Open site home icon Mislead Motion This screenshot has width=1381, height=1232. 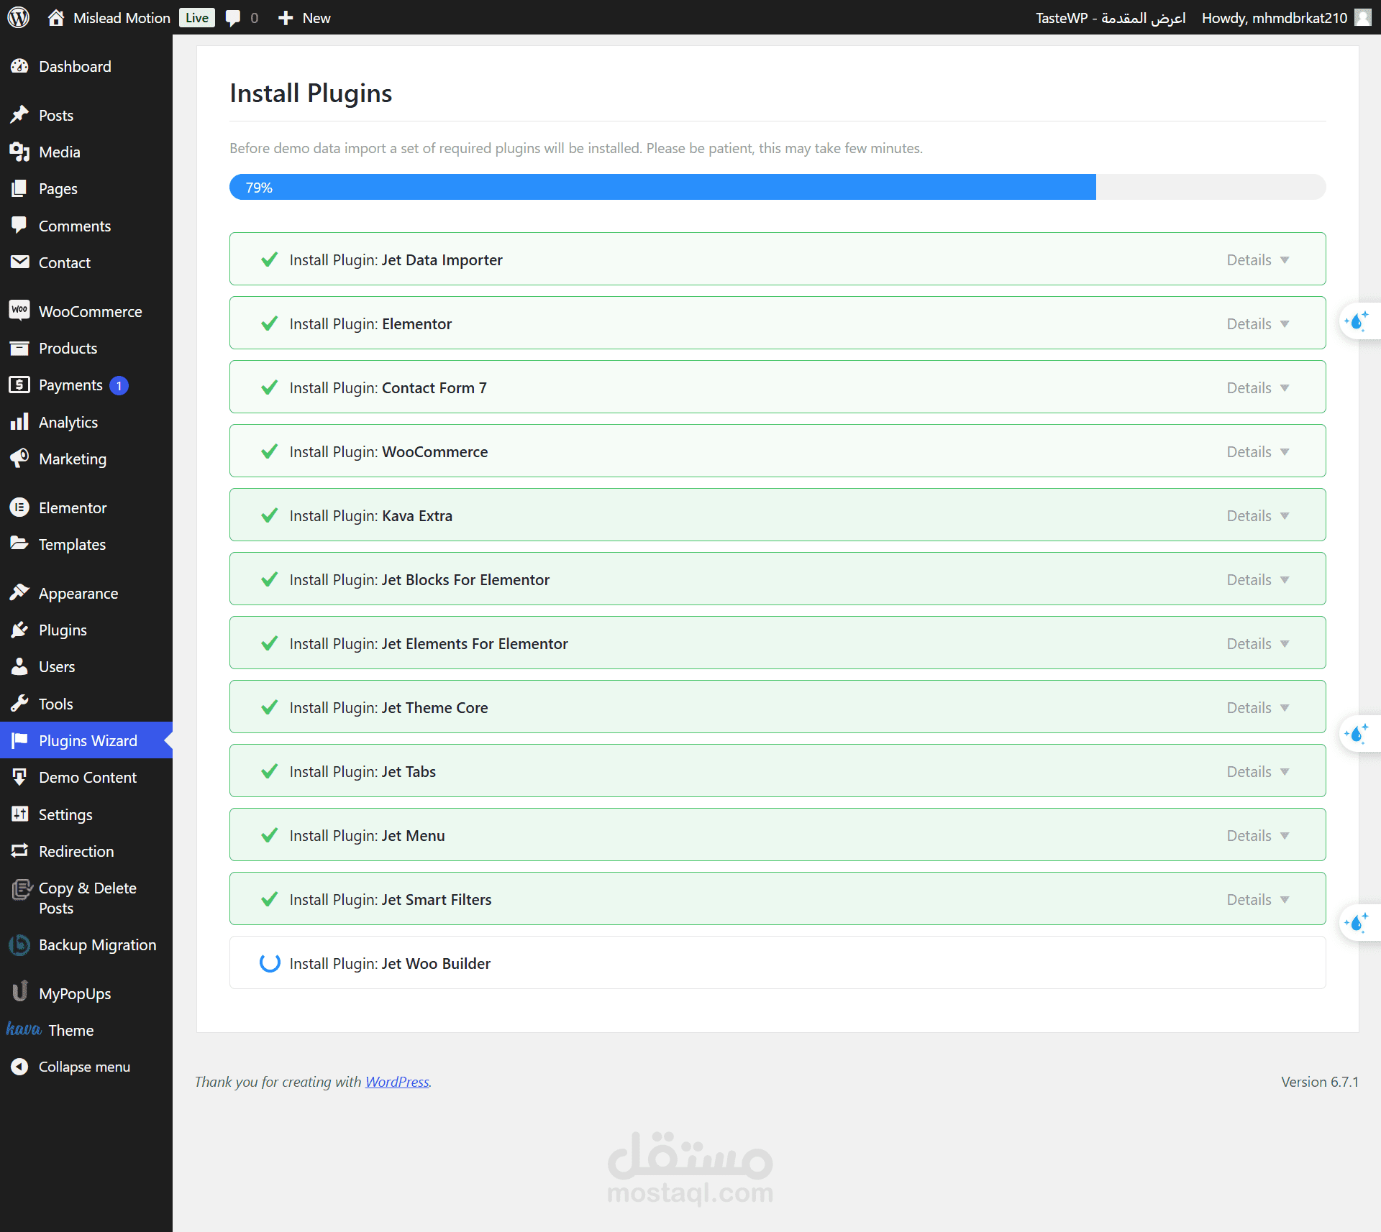click(x=56, y=17)
